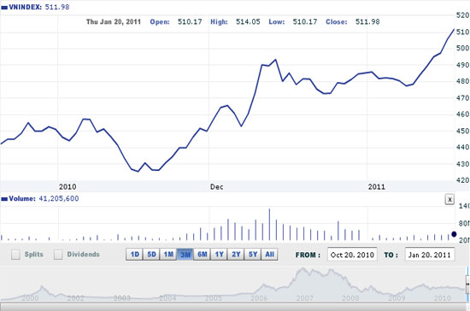
Task: Edit the FROM date field
Action: (x=352, y=255)
